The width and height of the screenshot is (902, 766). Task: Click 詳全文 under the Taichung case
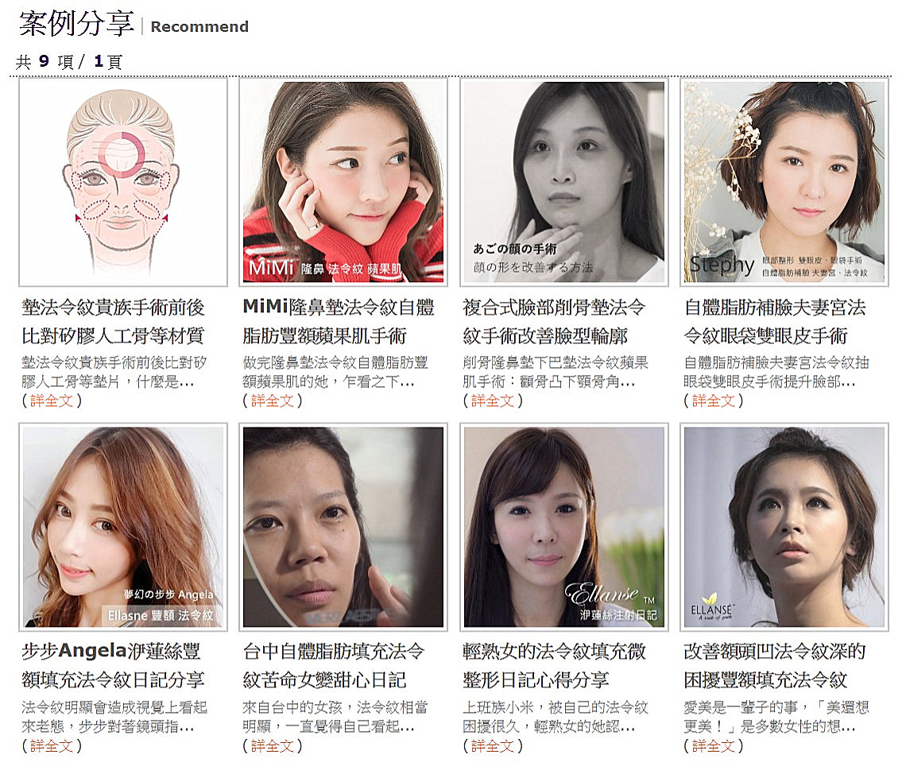point(273,746)
